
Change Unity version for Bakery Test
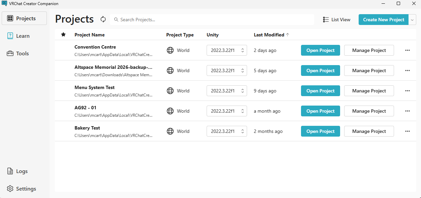pos(227,131)
